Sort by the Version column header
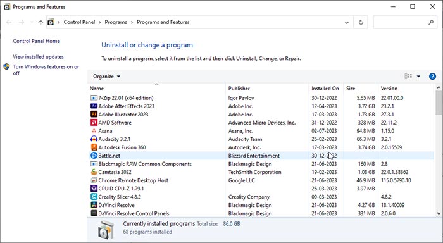 click(x=389, y=88)
